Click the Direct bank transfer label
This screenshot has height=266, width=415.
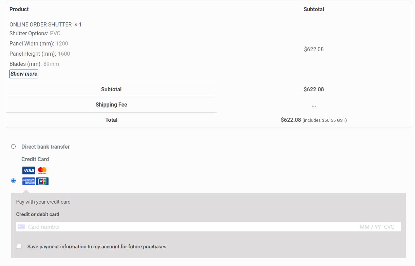(45, 147)
